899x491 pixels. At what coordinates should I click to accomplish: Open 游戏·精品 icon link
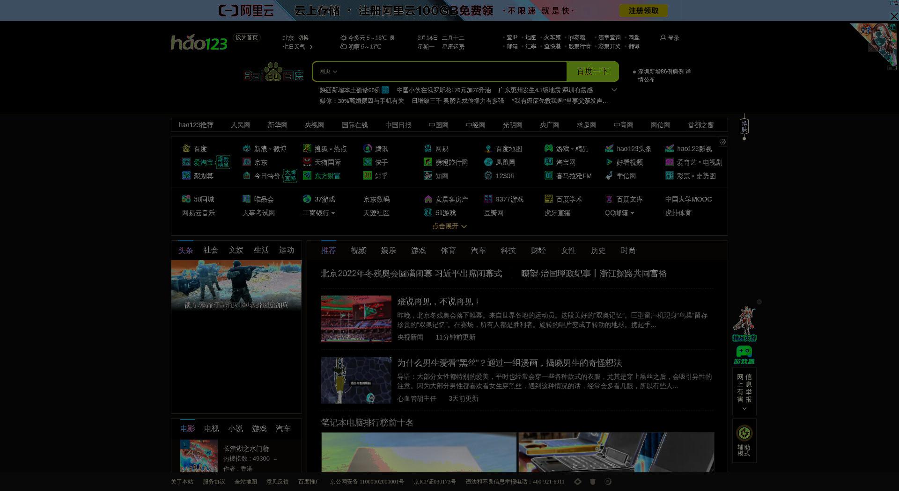point(549,149)
